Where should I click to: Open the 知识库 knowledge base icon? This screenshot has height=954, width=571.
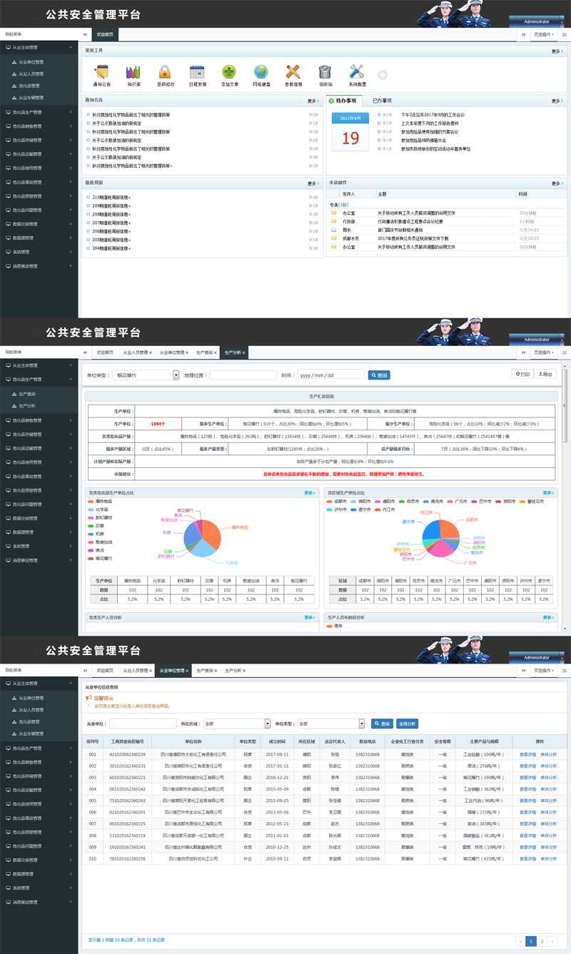point(131,72)
